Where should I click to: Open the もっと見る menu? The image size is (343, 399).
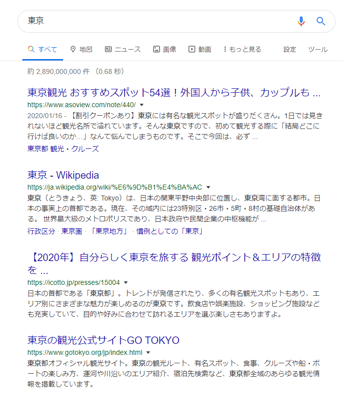click(243, 49)
